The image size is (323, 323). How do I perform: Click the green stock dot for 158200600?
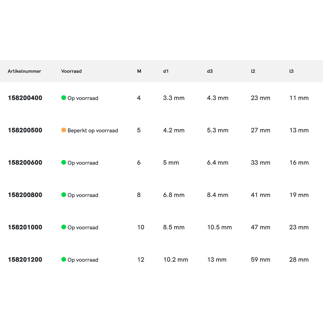(x=64, y=162)
